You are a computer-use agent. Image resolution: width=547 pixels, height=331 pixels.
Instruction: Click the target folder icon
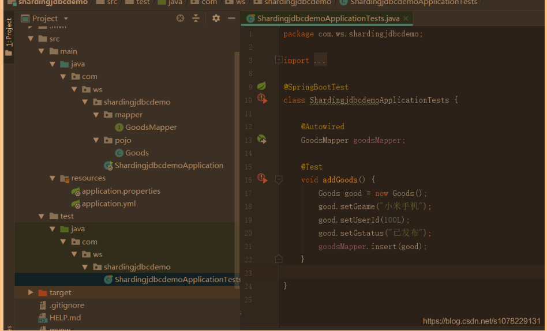point(43,292)
